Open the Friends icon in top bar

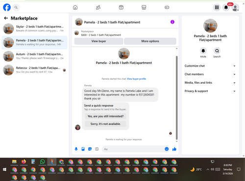(98, 7)
